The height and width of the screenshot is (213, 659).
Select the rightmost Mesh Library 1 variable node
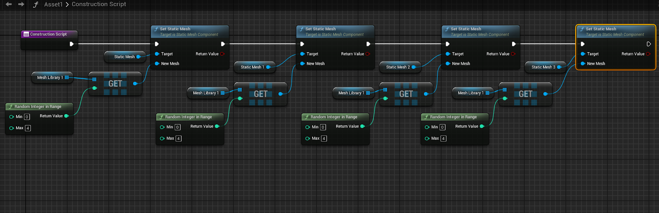(x=473, y=93)
